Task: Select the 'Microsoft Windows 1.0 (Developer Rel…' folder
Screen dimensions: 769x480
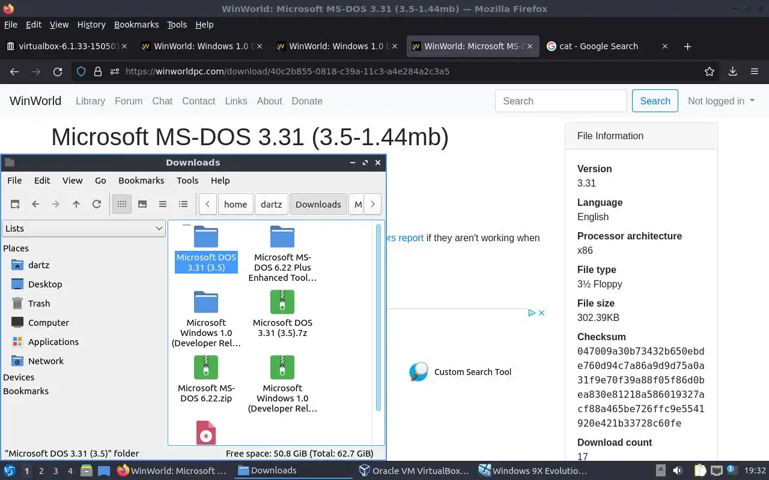Action: 206,319
